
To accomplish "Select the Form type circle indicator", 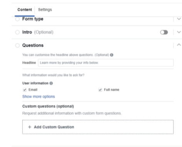I will pos(17,19).
